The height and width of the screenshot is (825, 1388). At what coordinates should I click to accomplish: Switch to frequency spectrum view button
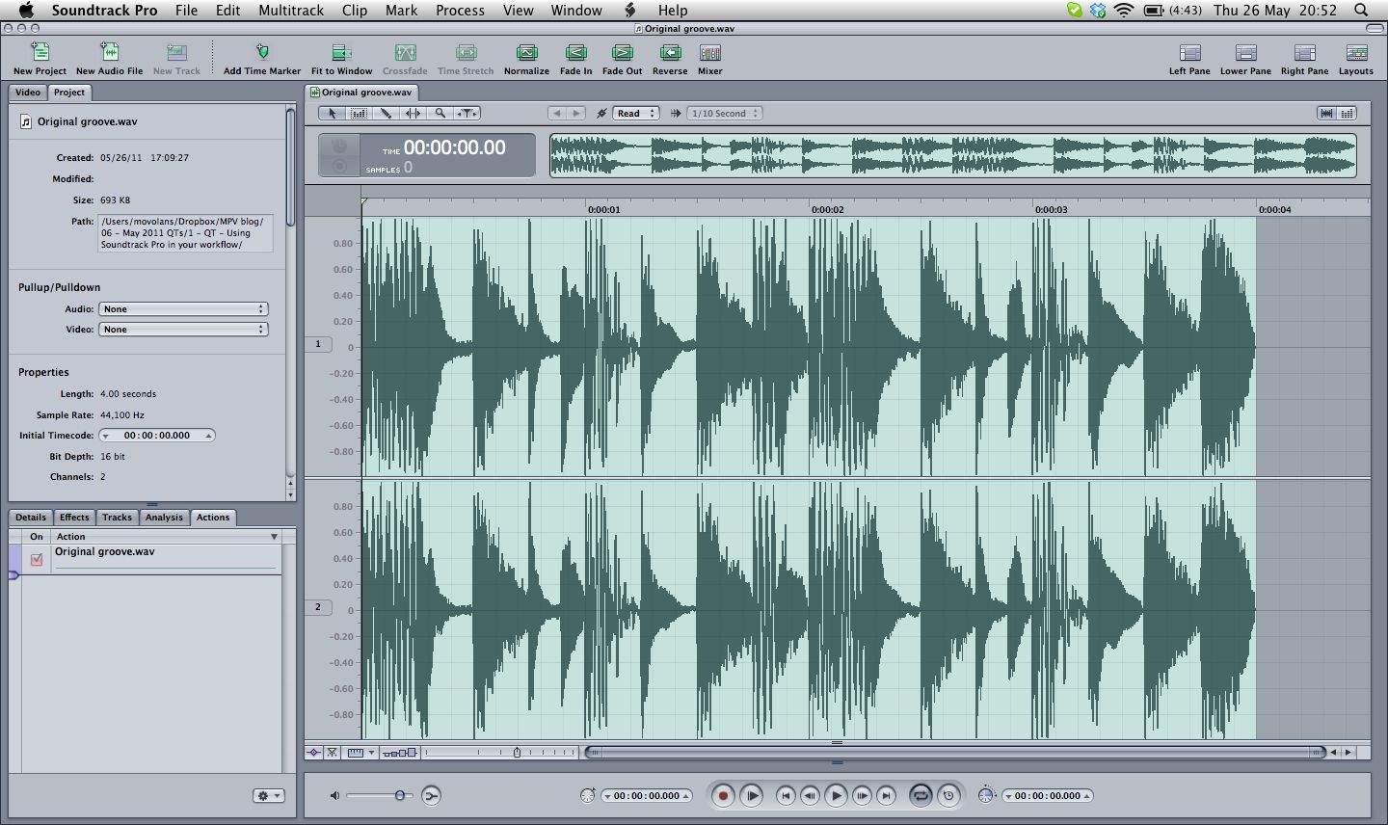1347,113
